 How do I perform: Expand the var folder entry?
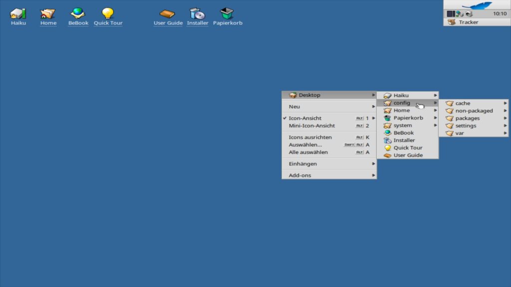pos(474,133)
